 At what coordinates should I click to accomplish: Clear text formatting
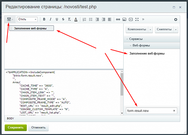70,19
